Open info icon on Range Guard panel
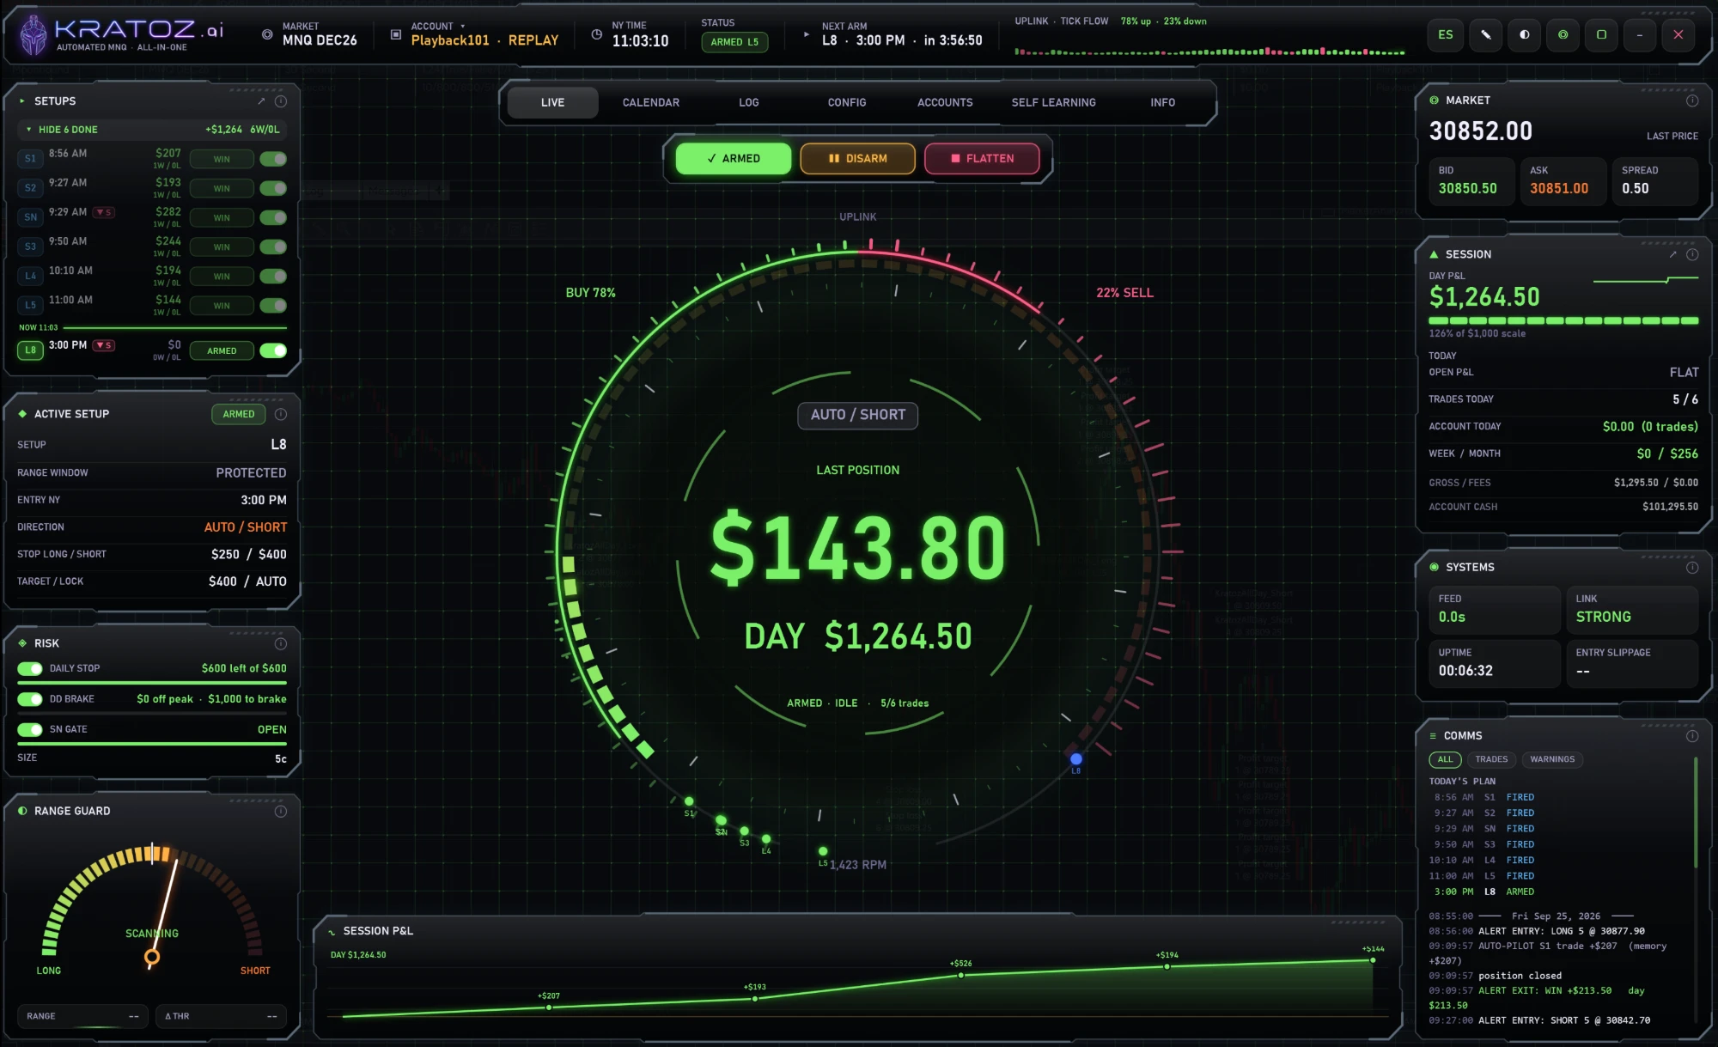The image size is (1718, 1047). pos(281,811)
